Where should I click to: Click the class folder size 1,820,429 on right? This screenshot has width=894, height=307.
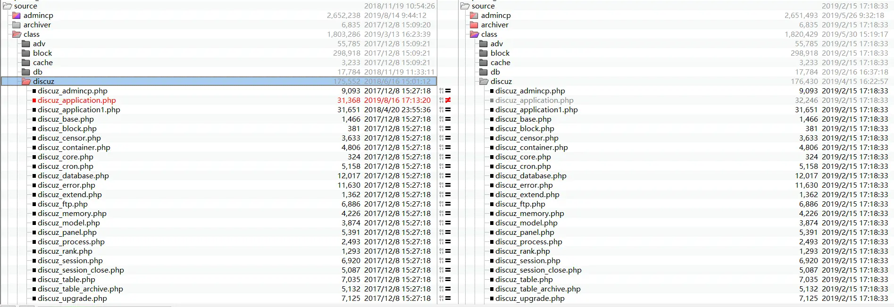(802, 34)
